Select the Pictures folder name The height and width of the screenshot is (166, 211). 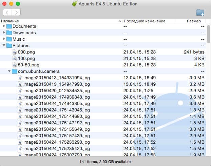click(21, 46)
